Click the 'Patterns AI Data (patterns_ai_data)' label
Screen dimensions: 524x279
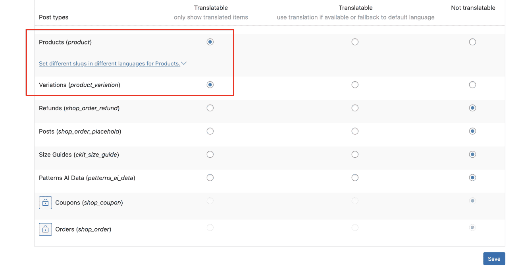click(87, 178)
